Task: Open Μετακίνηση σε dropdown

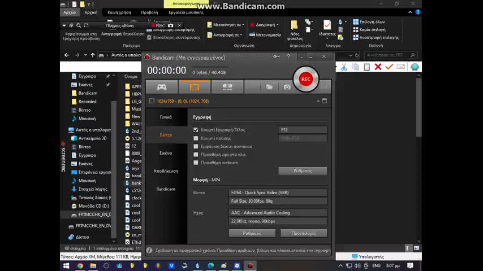Action: (x=226, y=25)
